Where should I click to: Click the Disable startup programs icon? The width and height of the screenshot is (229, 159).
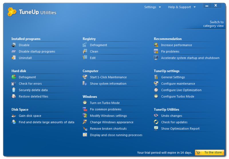(13, 51)
